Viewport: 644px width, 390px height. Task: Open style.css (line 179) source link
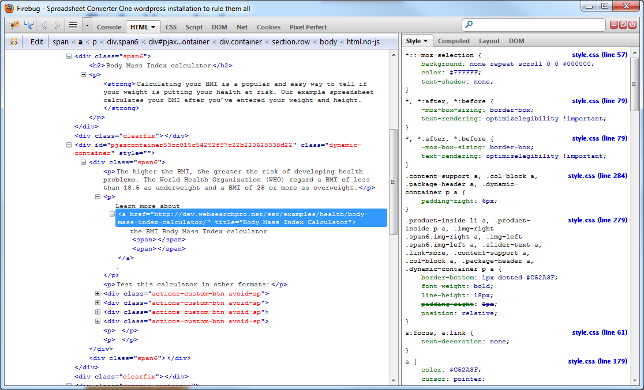598,361
